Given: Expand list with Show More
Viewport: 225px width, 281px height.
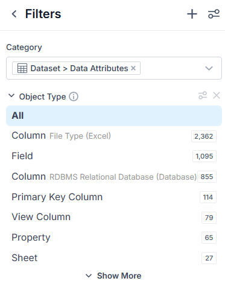Looking at the screenshot, I should click(x=113, y=276).
